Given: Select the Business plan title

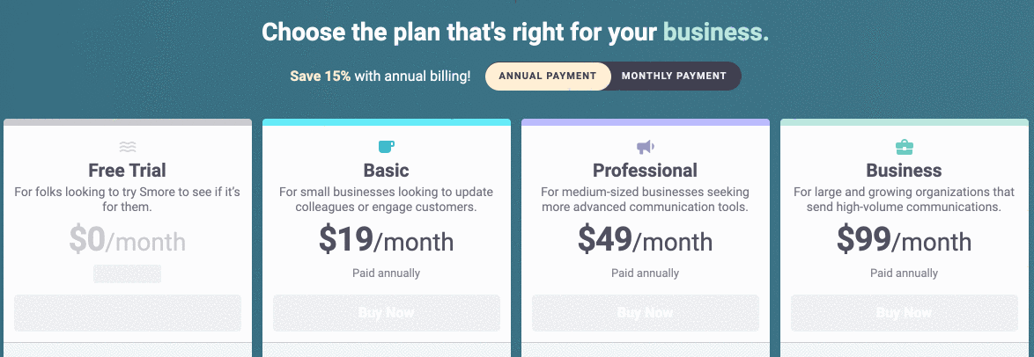Looking at the screenshot, I should click(904, 170).
